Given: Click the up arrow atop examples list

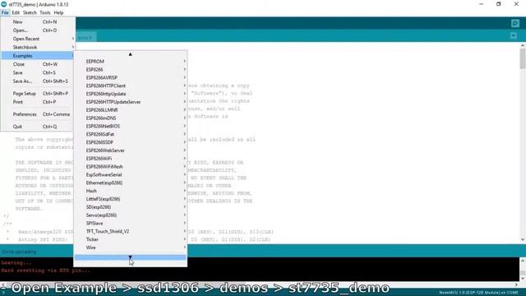Looking at the screenshot, I should [130, 54].
